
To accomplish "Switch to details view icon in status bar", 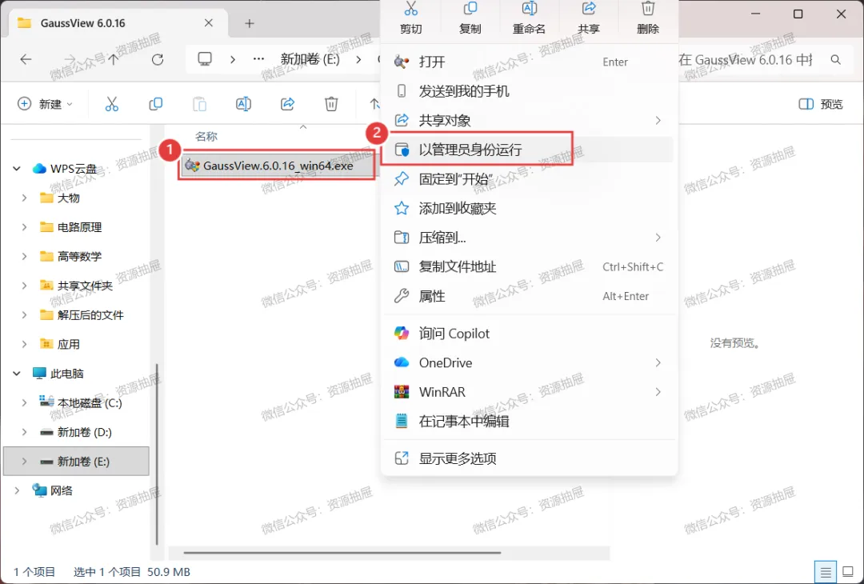I will (826, 573).
